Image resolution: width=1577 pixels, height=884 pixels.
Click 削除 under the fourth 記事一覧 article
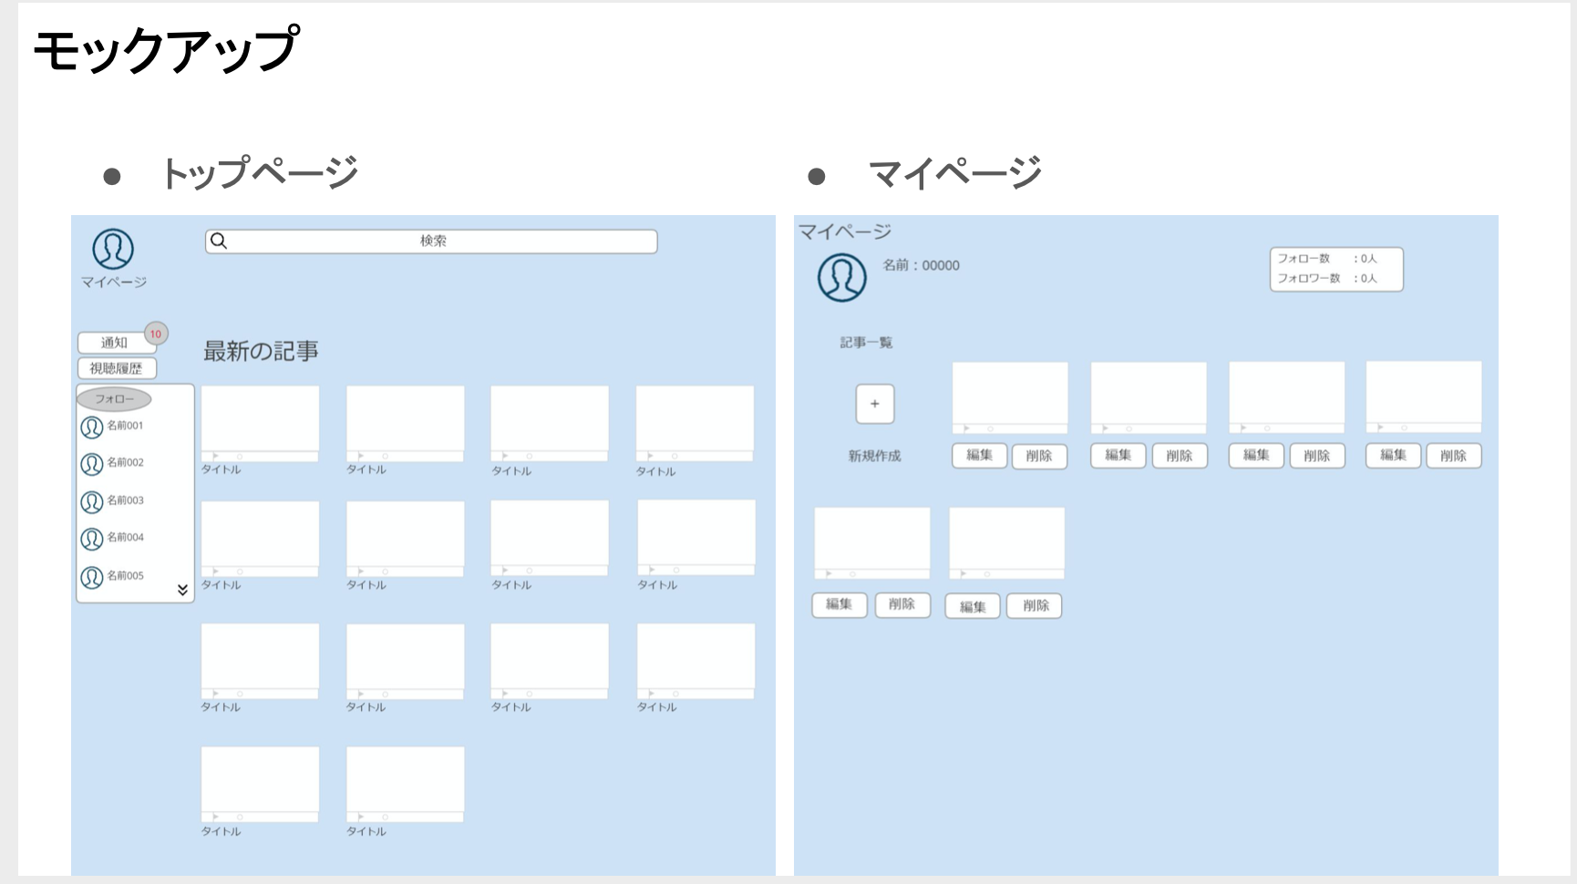point(1454,456)
